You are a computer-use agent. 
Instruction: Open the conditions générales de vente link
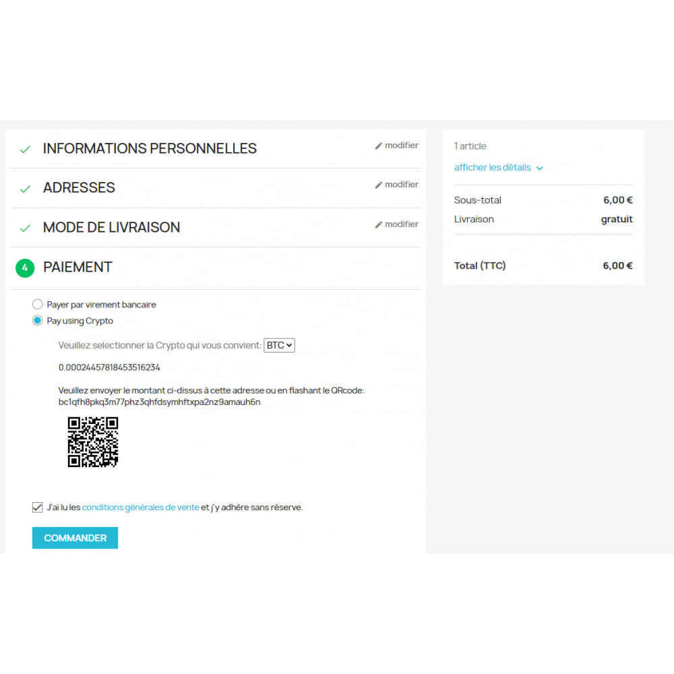point(141,508)
